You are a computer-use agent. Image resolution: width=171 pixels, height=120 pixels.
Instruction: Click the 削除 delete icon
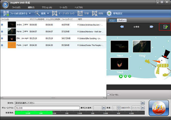point(95,13)
